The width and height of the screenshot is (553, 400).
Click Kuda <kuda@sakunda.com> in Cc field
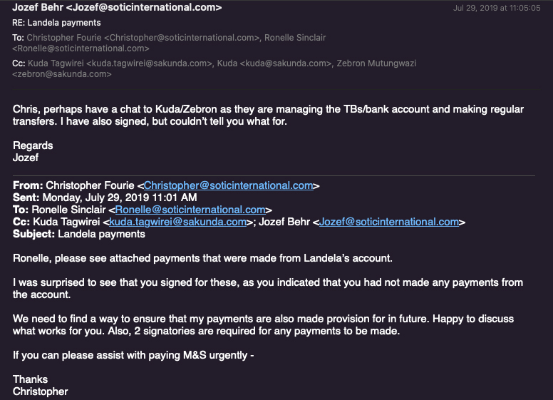[x=274, y=63]
